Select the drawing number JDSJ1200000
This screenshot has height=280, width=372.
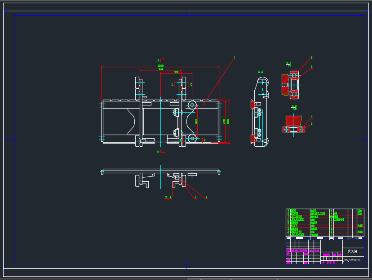click(x=352, y=260)
